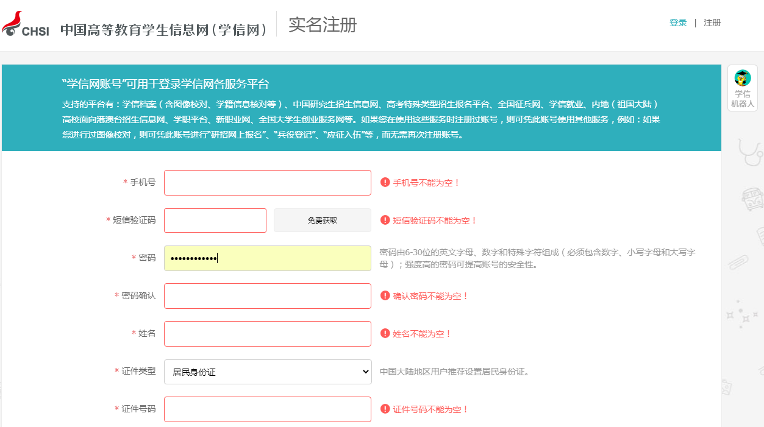This screenshot has height=427, width=764.
Task: Focus the 密码确认 input field
Action: tap(268, 296)
